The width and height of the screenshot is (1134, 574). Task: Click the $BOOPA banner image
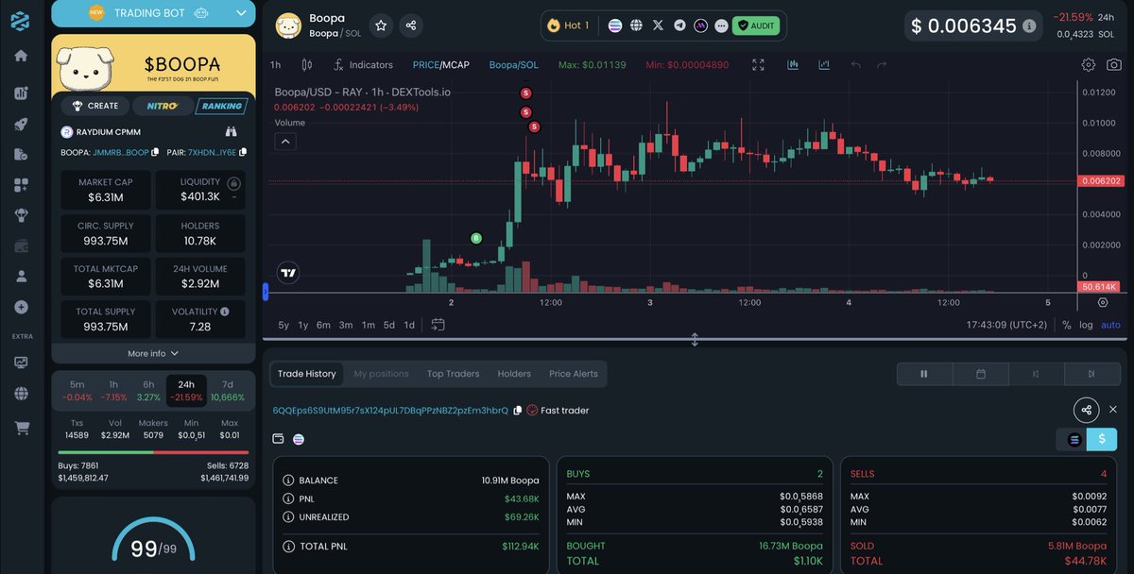pos(153,63)
